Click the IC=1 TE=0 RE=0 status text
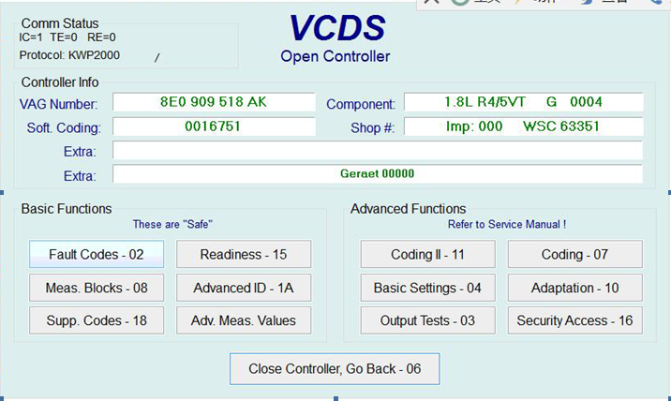Image resolution: width=671 pixels, height=401 pixels. tap(67, 37)
